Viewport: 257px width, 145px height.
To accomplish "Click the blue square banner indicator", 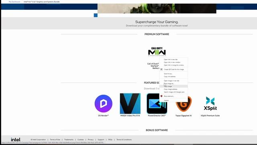I will click(96, 15).
